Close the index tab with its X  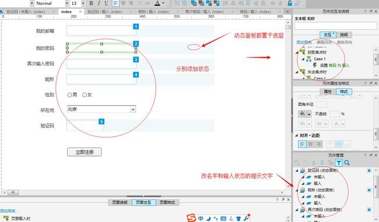[x=80, y=12]
